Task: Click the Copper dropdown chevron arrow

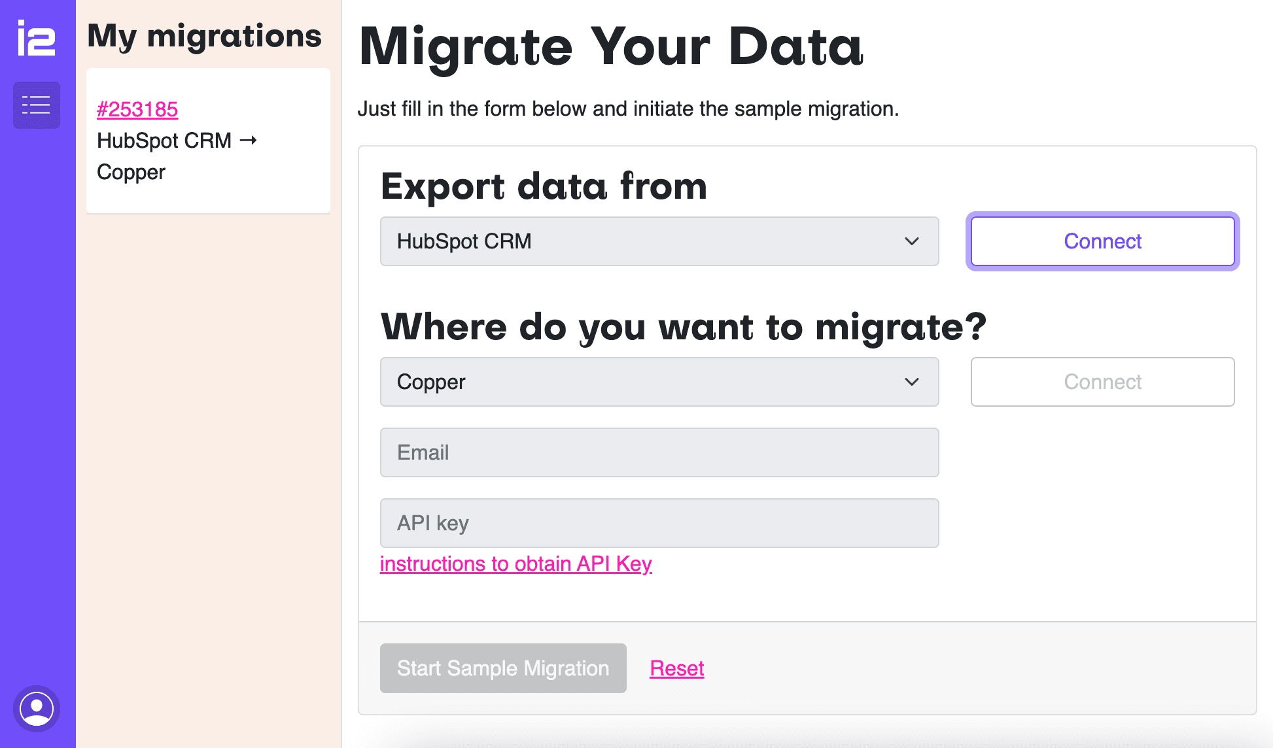Action: (911, 382)
